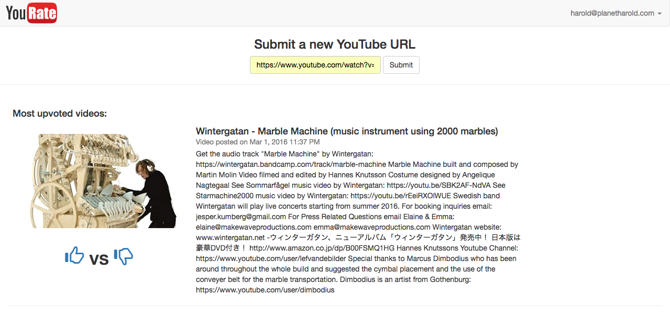This screenshot has height=316, width=670.
Task: Click the YouRate logo
Action: click(x=31, y=13)
